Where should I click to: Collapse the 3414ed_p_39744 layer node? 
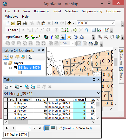click(10, 68)
